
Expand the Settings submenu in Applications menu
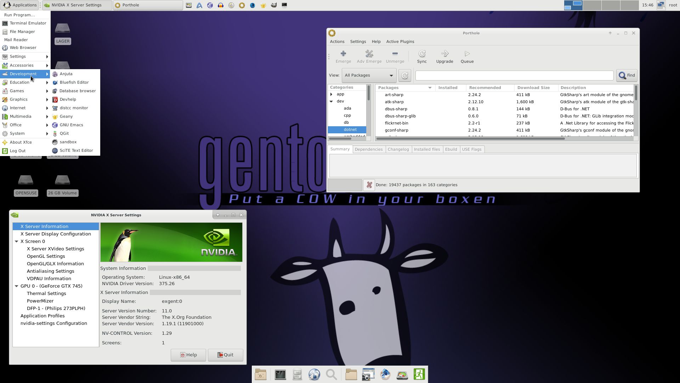25,57
